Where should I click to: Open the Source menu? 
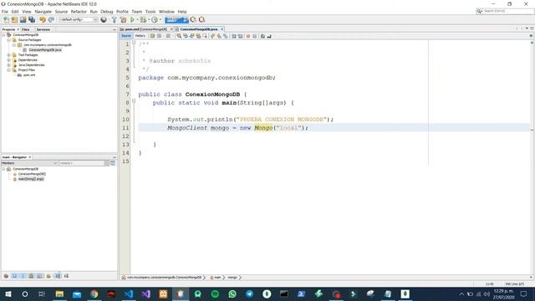tap(61, 12)
